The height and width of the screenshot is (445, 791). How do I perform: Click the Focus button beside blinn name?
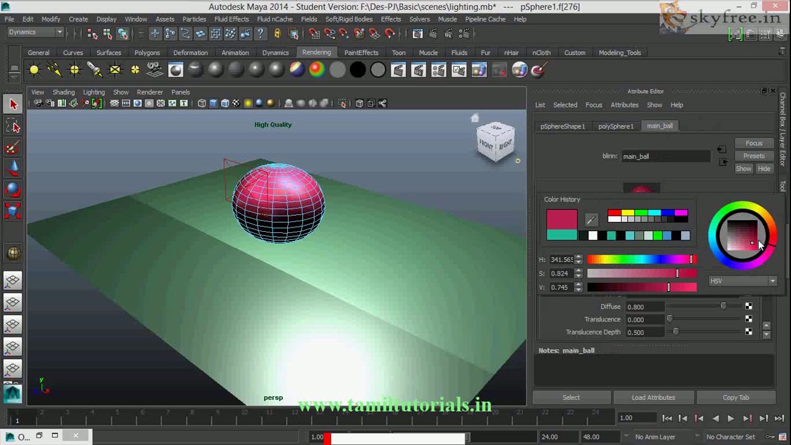click(754, 143)
